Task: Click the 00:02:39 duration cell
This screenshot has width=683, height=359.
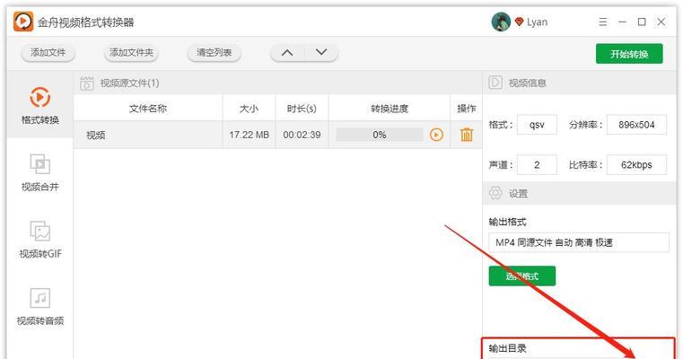Action: pyautogui.click(x=302, y=135)
